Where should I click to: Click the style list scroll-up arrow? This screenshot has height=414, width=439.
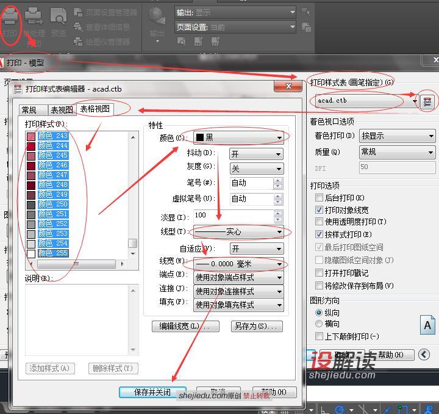click(x=133, y=137)
